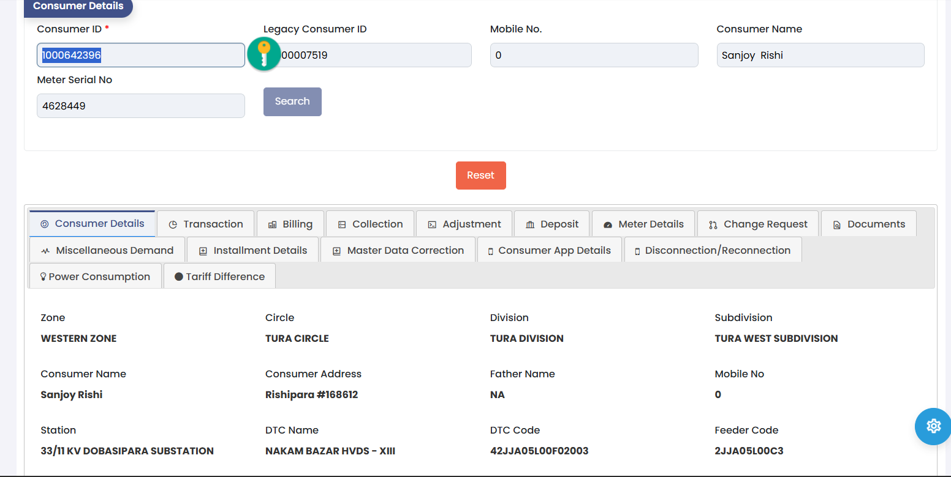Viewport: 951px width, 477px height.
Task: Click the TURA DIVISION value
Action: (x=527, y=338)
